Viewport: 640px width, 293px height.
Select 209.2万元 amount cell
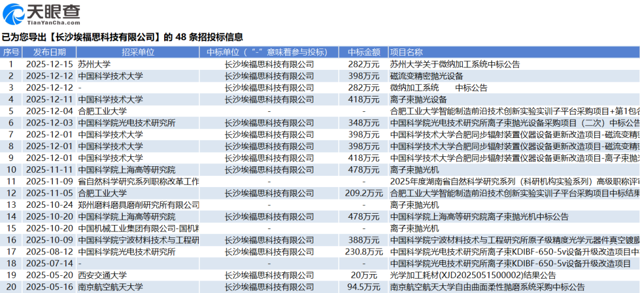pyautogui.click(x=363, y=193)
